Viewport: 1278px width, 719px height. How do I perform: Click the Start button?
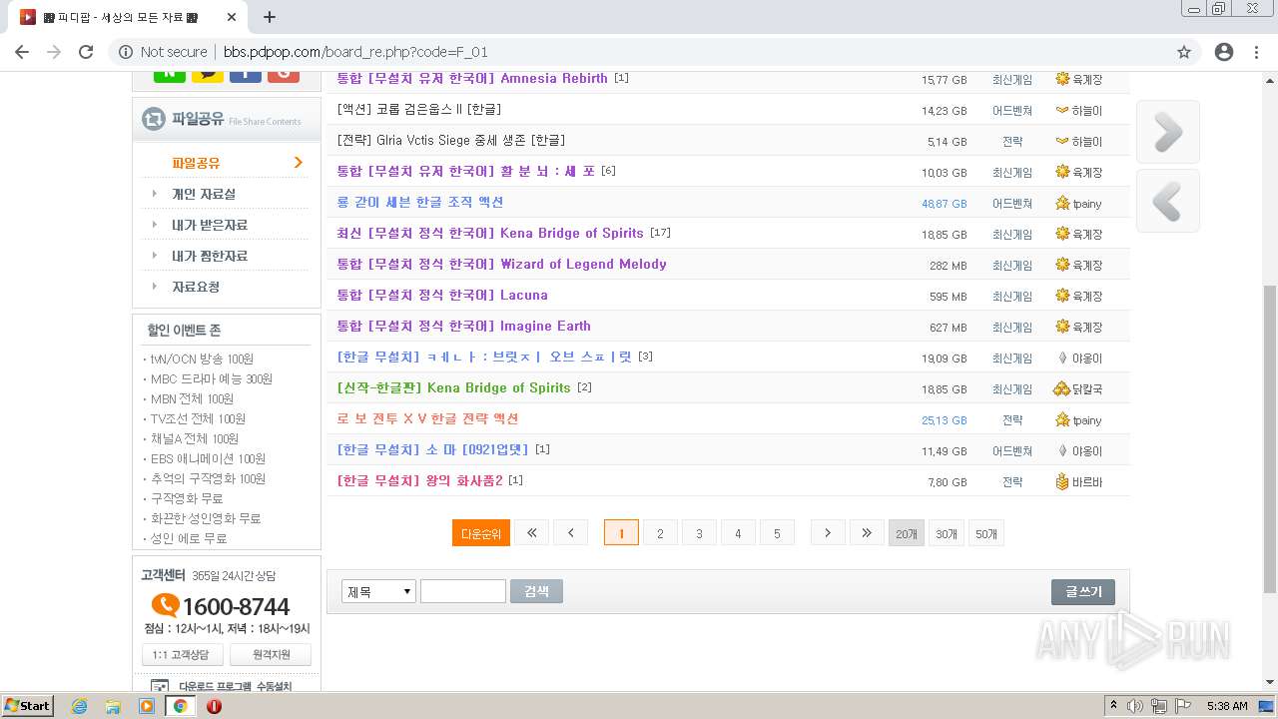pyautogui.click(x=27, y=706)
